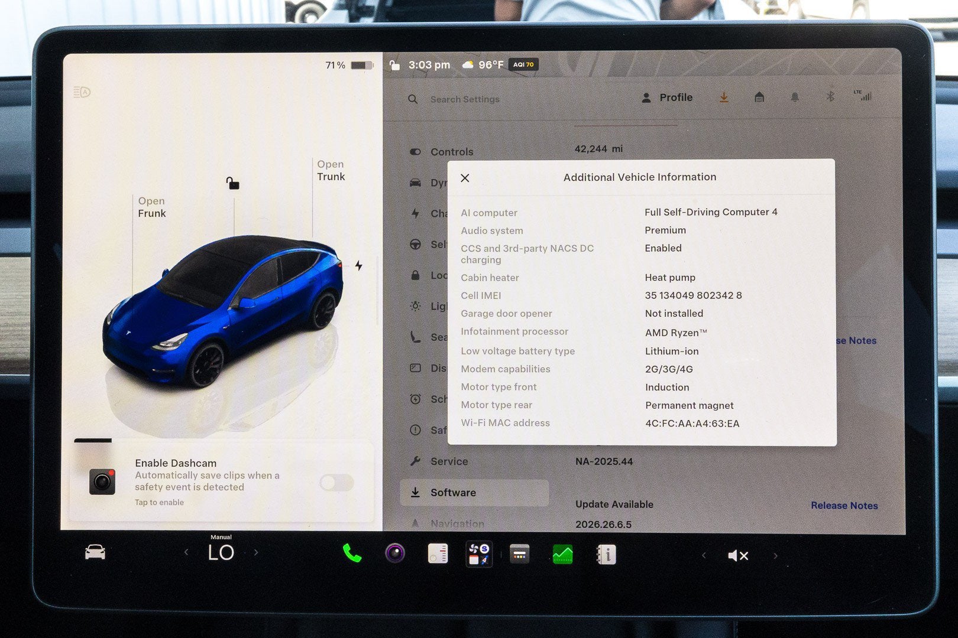Viewport: 958px width, 638px height.
Task: Click the Search Settings field
Action: tap(465, 99)
